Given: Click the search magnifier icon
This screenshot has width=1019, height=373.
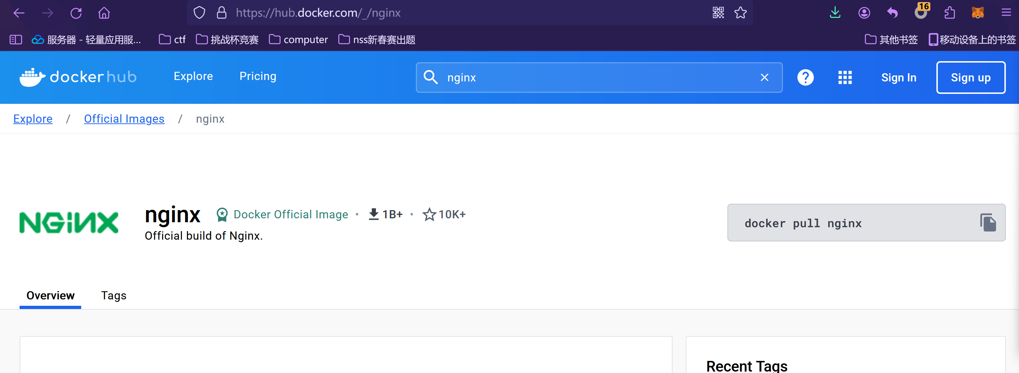Looking at the screenshot, I should (430, 77).
